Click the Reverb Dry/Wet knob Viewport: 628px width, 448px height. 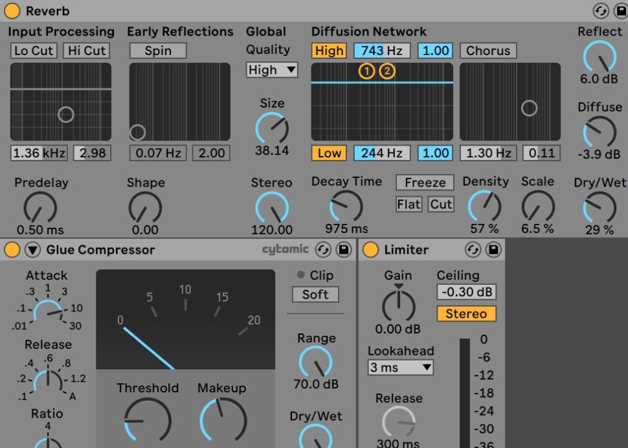[x=599, y=208]
